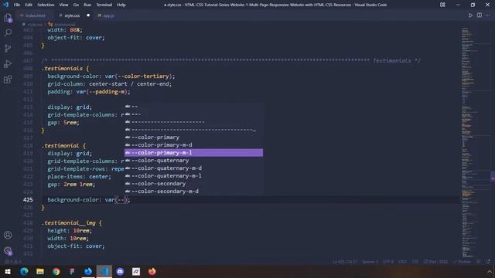Click the Port Go Live status entry
The width and height of the screenshot is (495, 278).
tap(435, 262)
